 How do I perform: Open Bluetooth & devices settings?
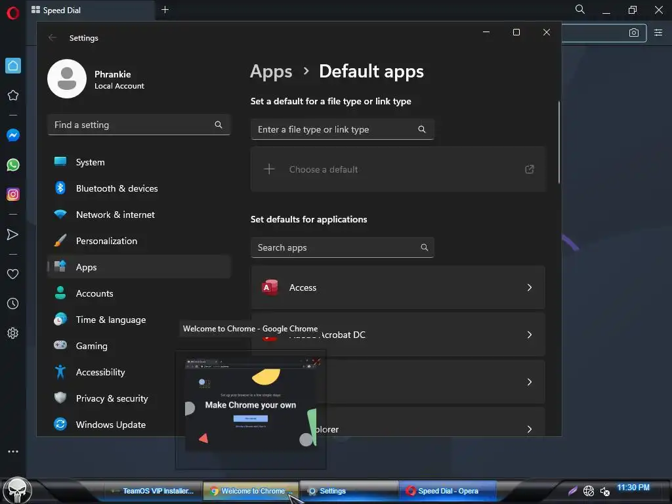tap(139, 188)
